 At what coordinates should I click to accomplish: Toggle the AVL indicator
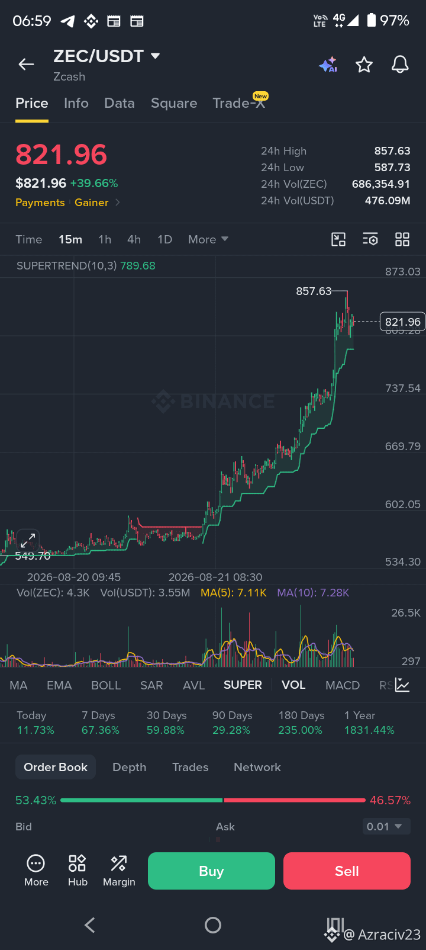(193, 685)
